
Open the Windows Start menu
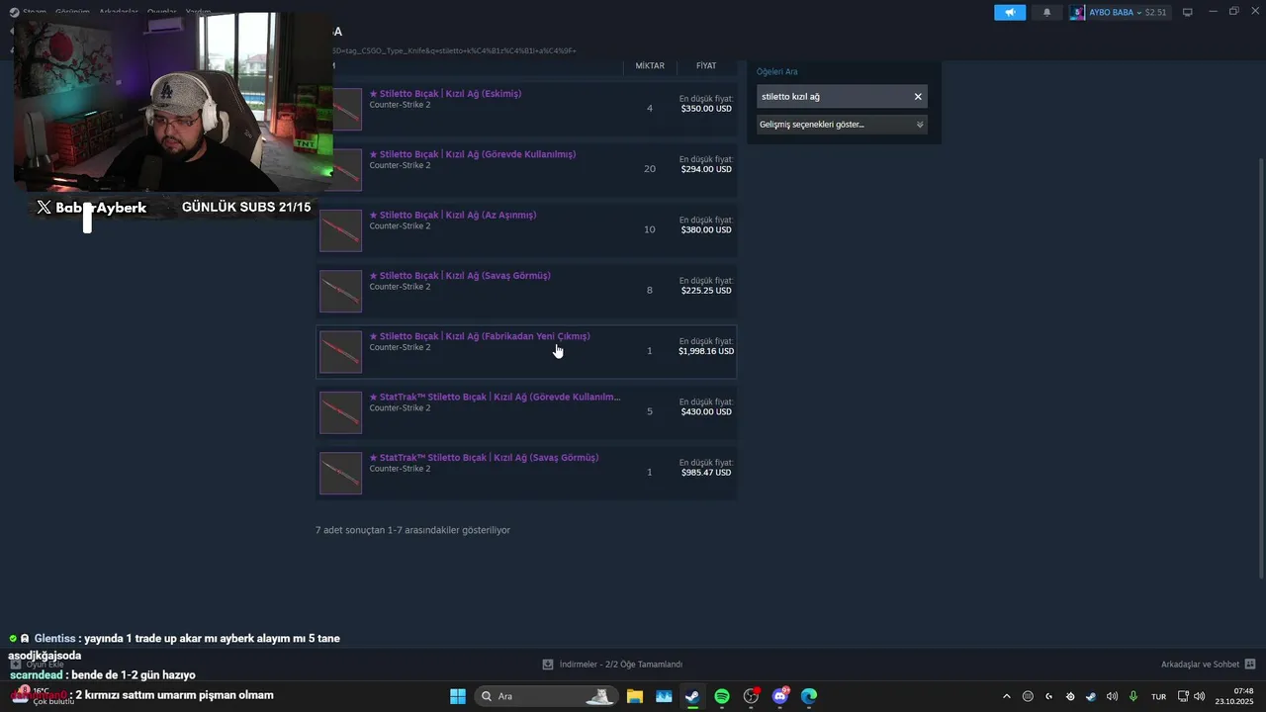pyautogui.click(x=458, y=696)
